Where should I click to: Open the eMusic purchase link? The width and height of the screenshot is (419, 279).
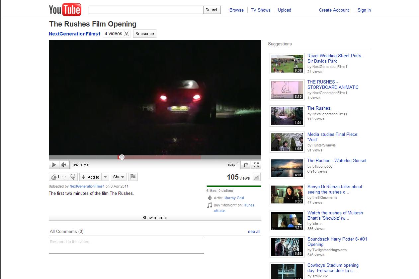(219, 211)
